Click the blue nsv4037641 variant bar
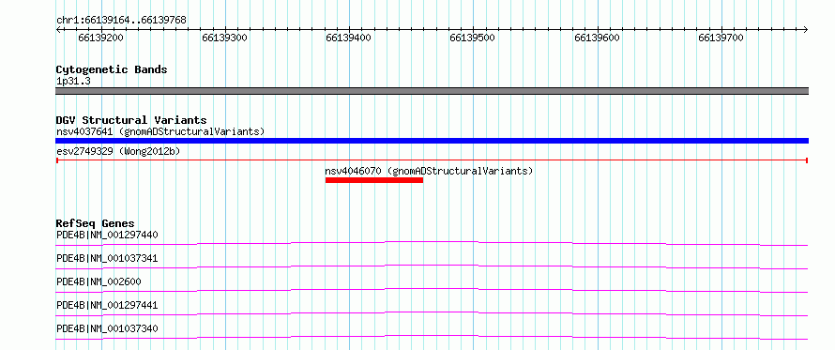This screenshot has height=350, width=835. (432, 141)
